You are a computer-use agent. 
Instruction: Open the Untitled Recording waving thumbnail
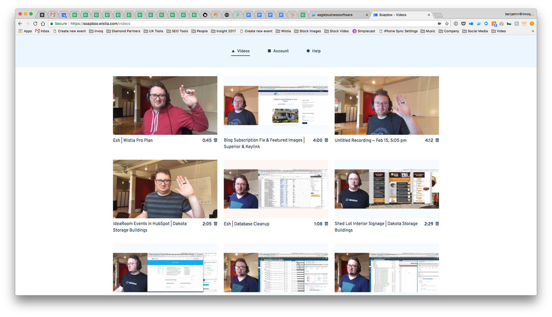(x=387, y=105)
